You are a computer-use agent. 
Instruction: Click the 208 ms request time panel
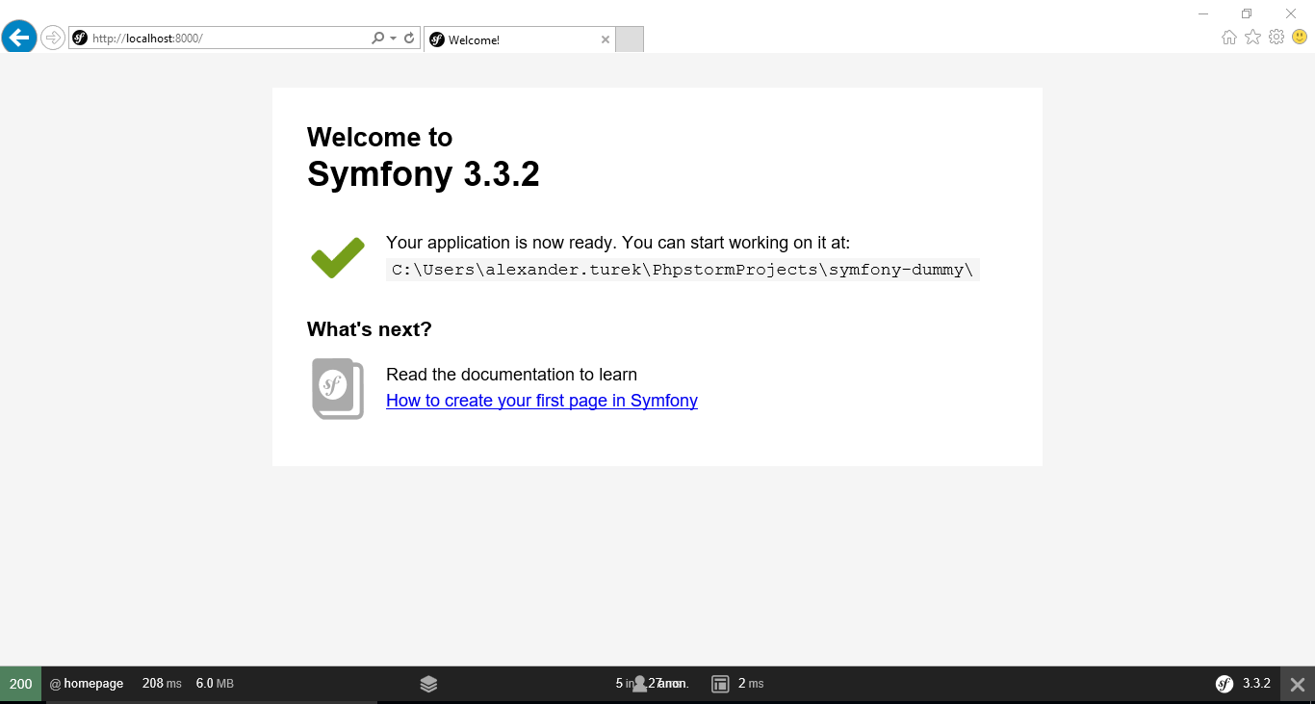coord(162,684)
